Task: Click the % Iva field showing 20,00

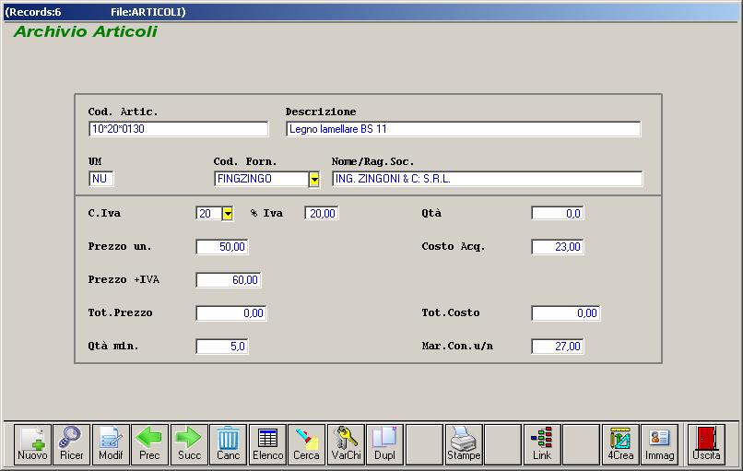Action: (322, 214)
